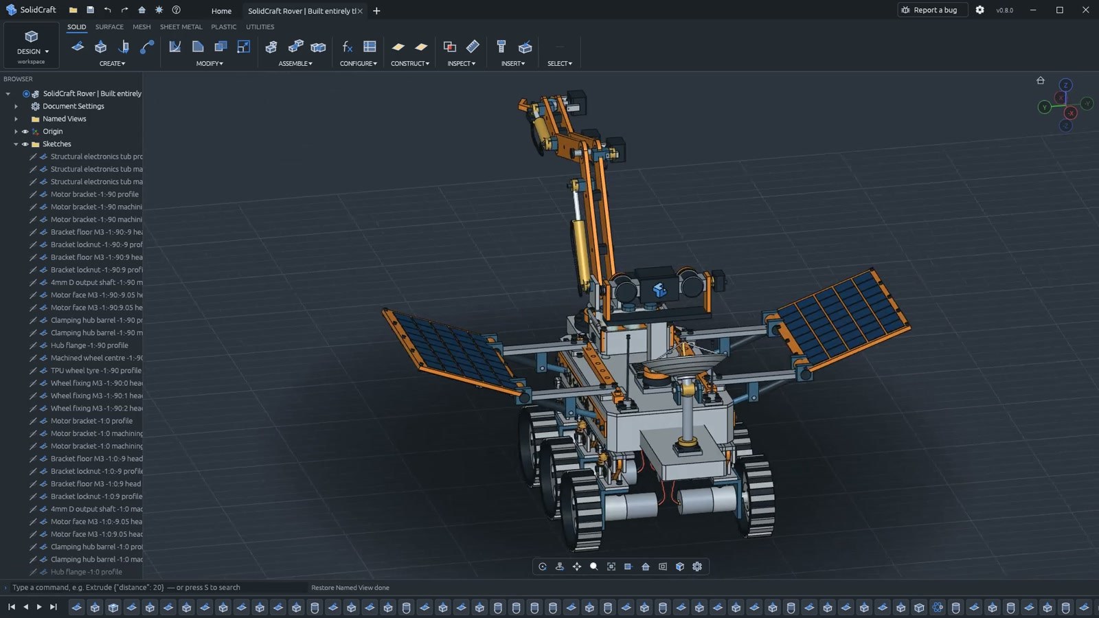Open the Home tab

coord(221,11)
